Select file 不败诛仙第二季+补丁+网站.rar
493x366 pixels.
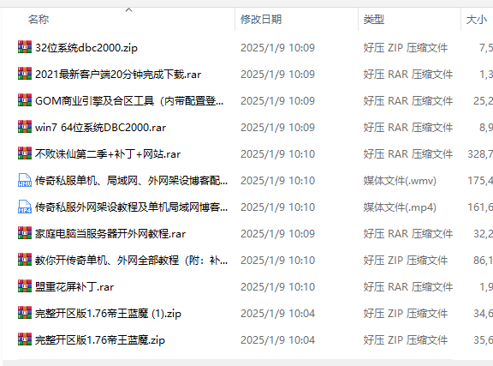click(x=108, y=154)
